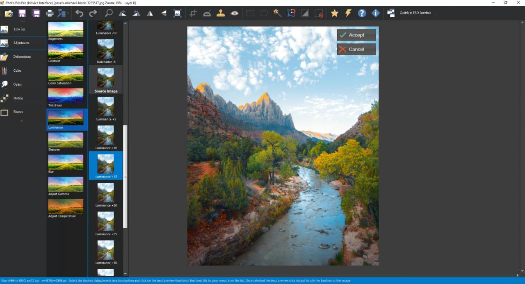The height and width of the screenshot is (284, 525).
Task: Open the toolbar overflow dropdown arrow
Action: click(436, 14)
